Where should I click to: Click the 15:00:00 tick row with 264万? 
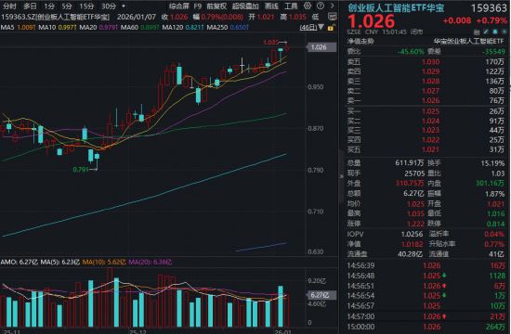426,327
